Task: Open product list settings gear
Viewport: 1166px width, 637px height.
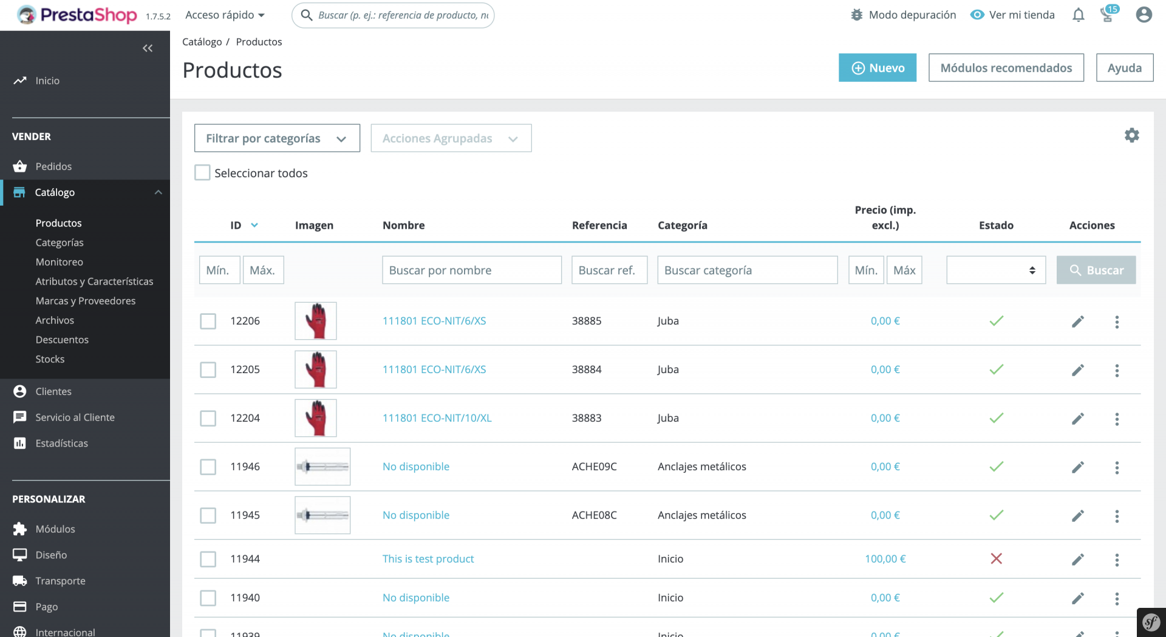Action: (x=1131, y=135)
